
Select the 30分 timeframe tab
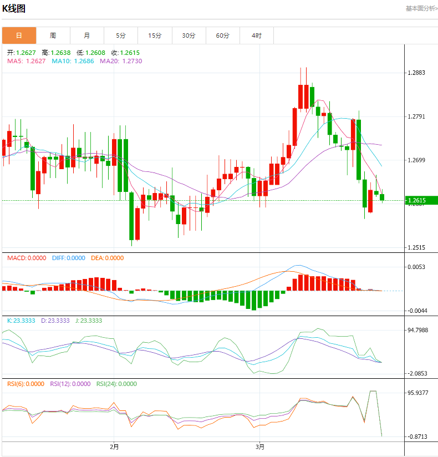(189, 35)
